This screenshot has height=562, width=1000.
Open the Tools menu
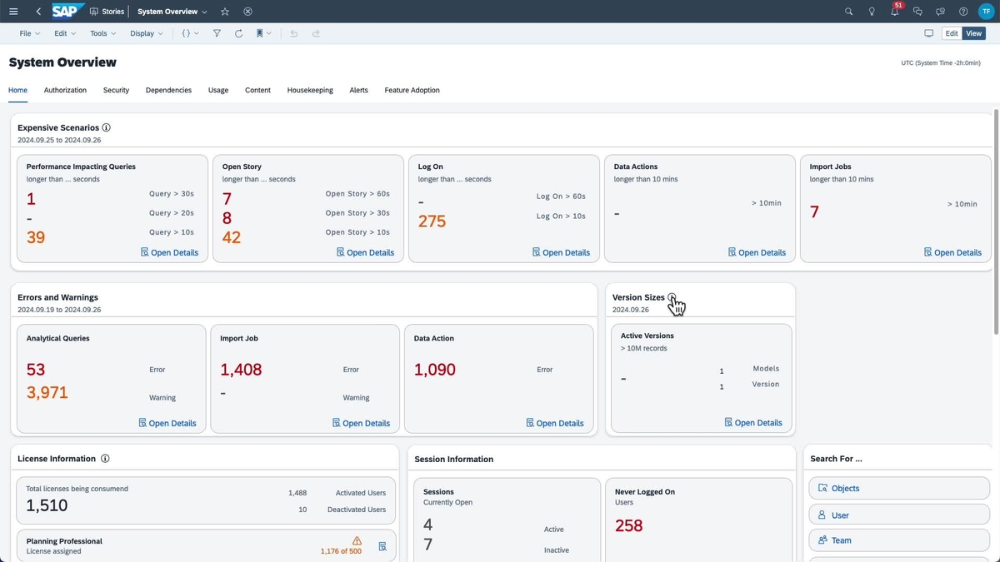tap(103, 33)
